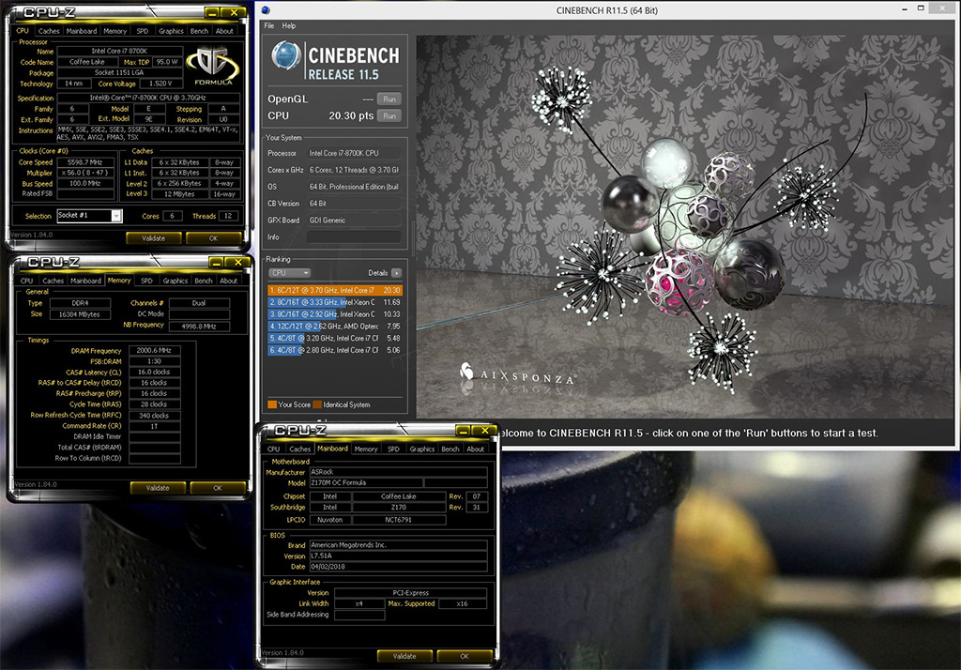This screenshot has height=670, width=961.
Task: Click the "NCT6791" LPCIO value
Action: click(398, 520)
